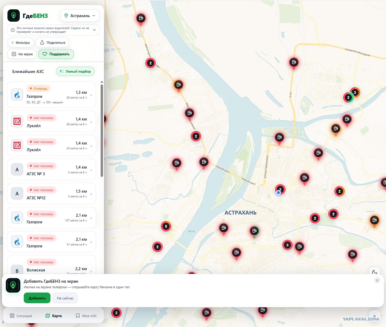This screenshot has height=327, width=386.
Task: Click the Поделиться share button
Action: coord(53,42)
